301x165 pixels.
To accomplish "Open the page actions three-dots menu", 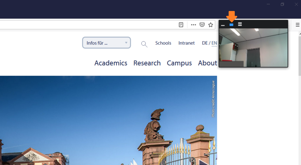I will tap(193, 25).
